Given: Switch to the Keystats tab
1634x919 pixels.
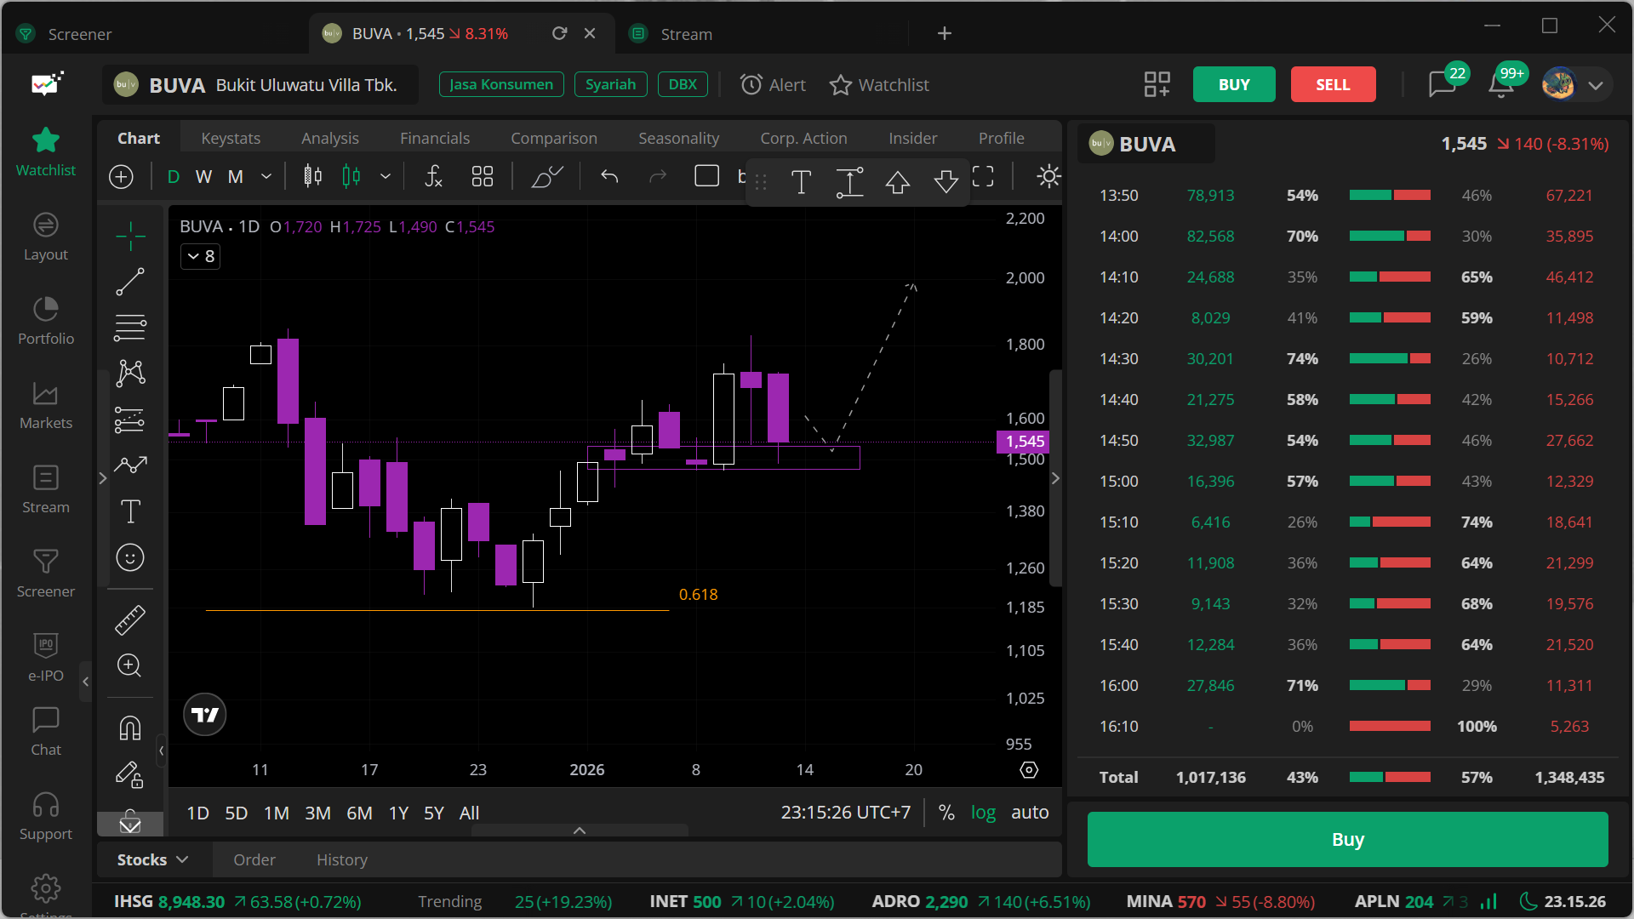Looking at the screenshot, I should point(231,138).
